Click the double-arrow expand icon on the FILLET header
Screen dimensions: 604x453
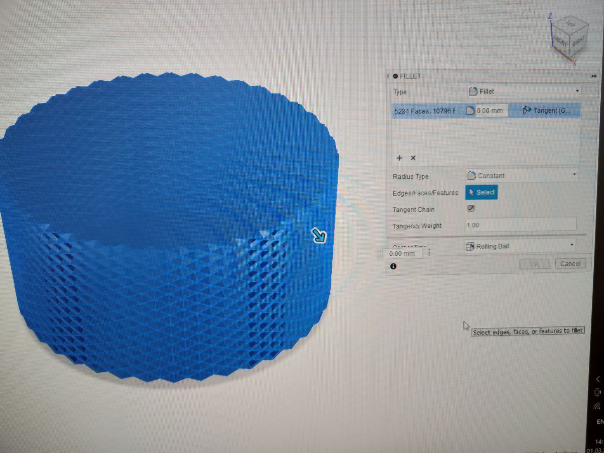[x=594, y=76]
